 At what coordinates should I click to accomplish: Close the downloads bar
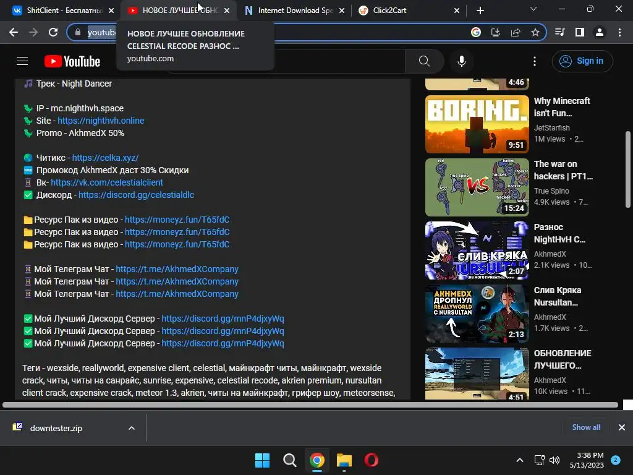(622, 427)
